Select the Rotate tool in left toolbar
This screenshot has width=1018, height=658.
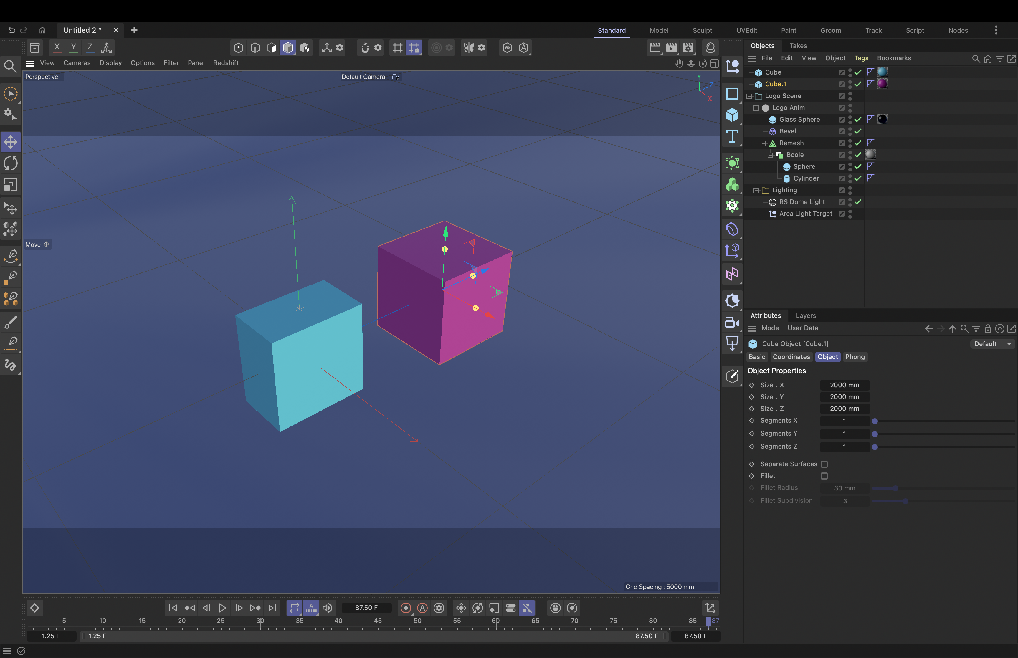pyautogui.click(x=11, y=163)
